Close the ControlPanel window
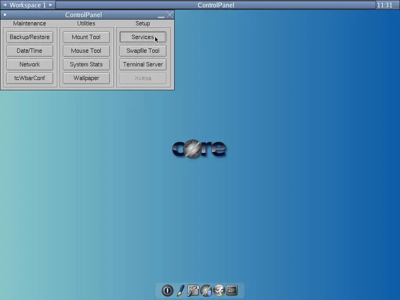Image resolution: width=400 pixels, height=300 pixels. [x=170, y=15]
